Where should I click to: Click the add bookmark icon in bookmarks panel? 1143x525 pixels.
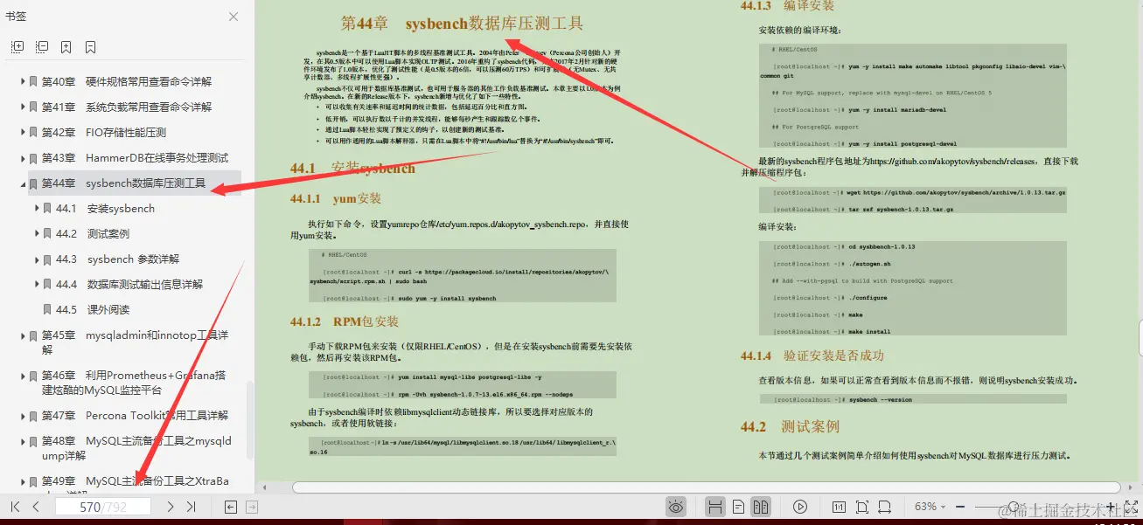[x=66, y=46]
